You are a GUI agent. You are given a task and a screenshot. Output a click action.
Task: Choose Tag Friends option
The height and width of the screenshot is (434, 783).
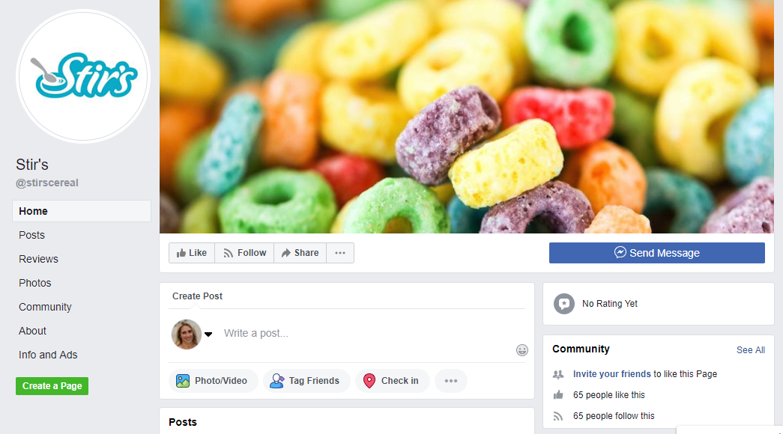pos(306,381)
